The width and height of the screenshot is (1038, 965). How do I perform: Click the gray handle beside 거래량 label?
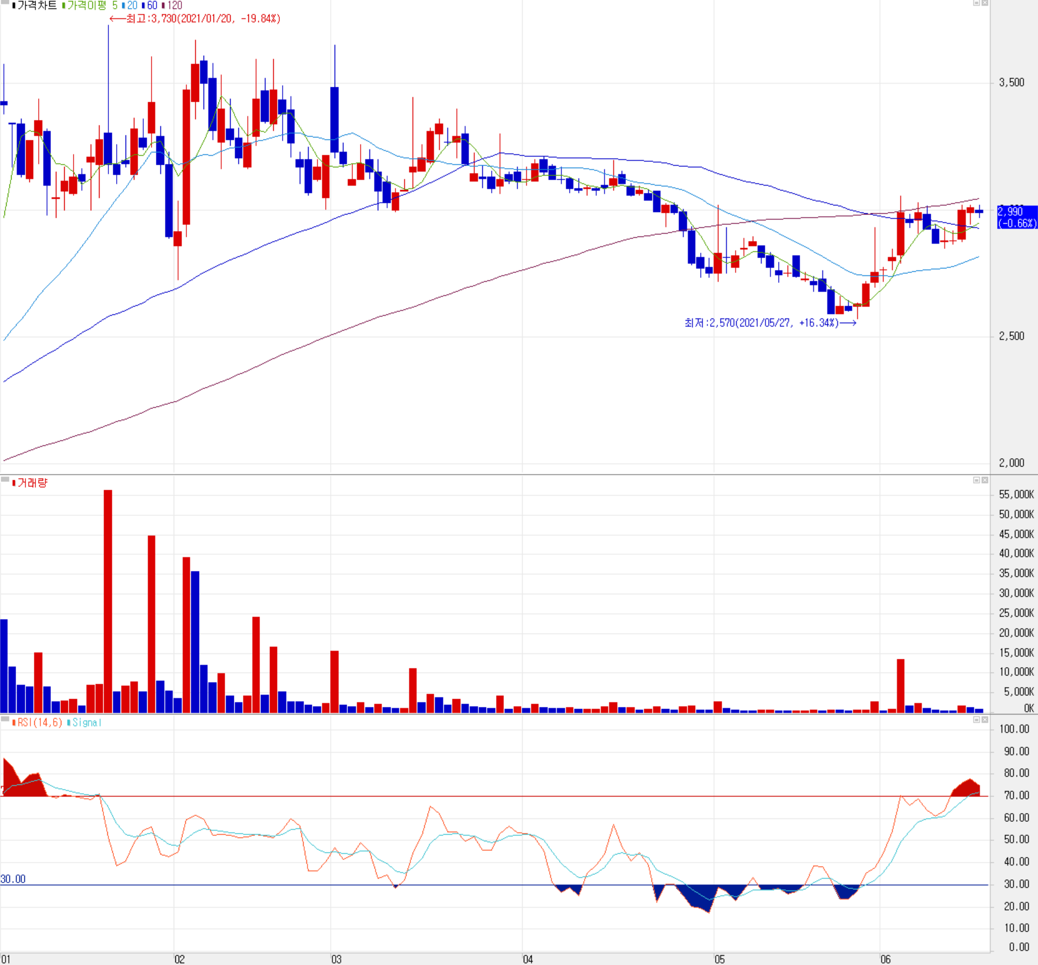(x=5, y=479)
